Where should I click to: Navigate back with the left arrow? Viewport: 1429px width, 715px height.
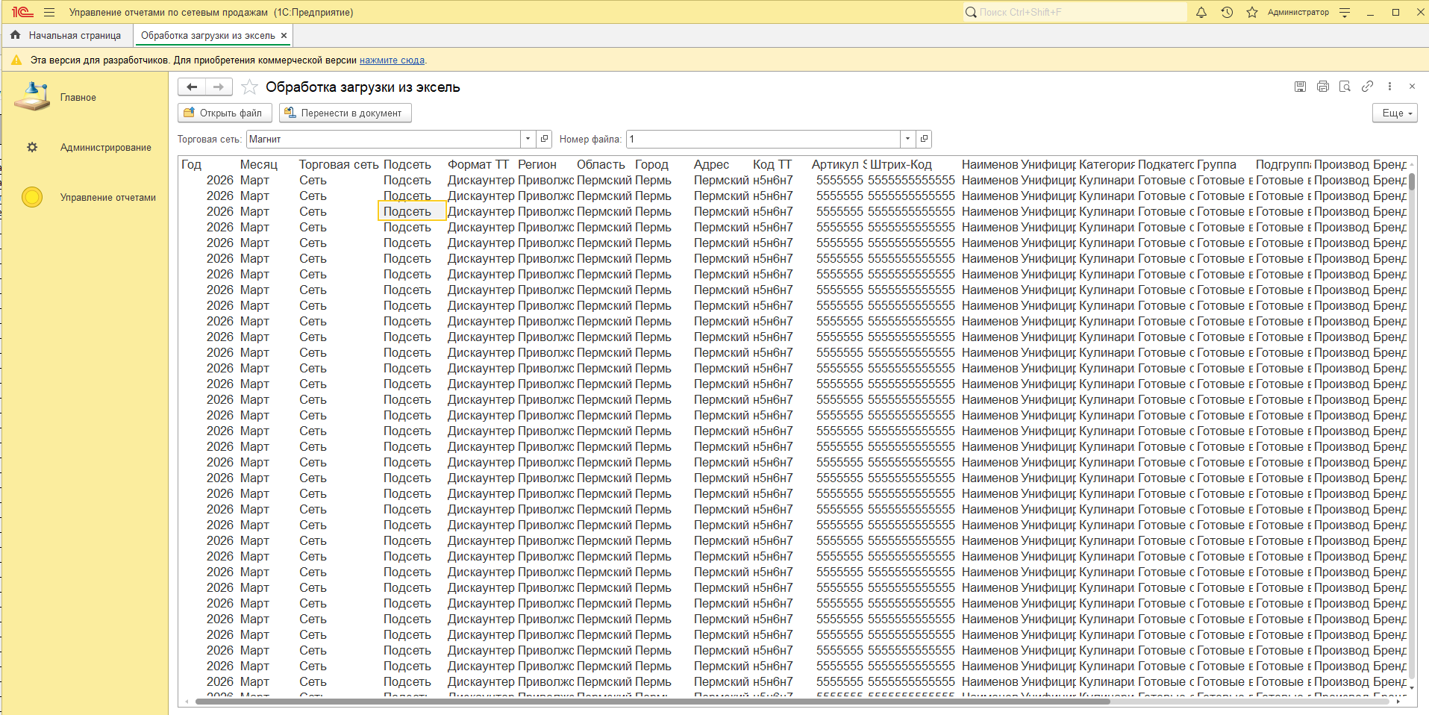click(x=192, y=87)
